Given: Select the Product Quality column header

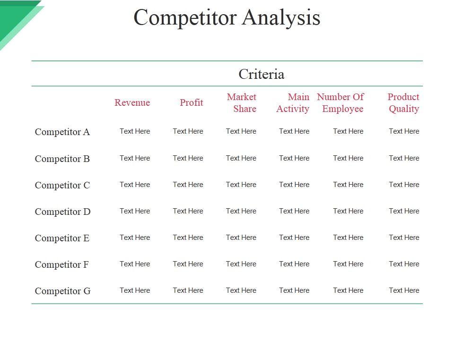Looking at the screenshot, I should click(403, 103).
